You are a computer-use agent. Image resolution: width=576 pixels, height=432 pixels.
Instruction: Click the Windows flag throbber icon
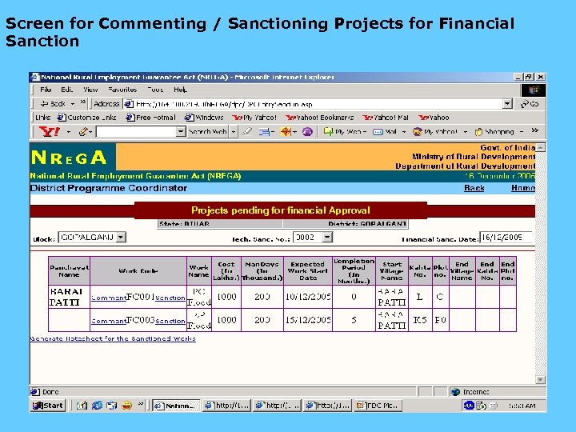click(x=534, y=90)
